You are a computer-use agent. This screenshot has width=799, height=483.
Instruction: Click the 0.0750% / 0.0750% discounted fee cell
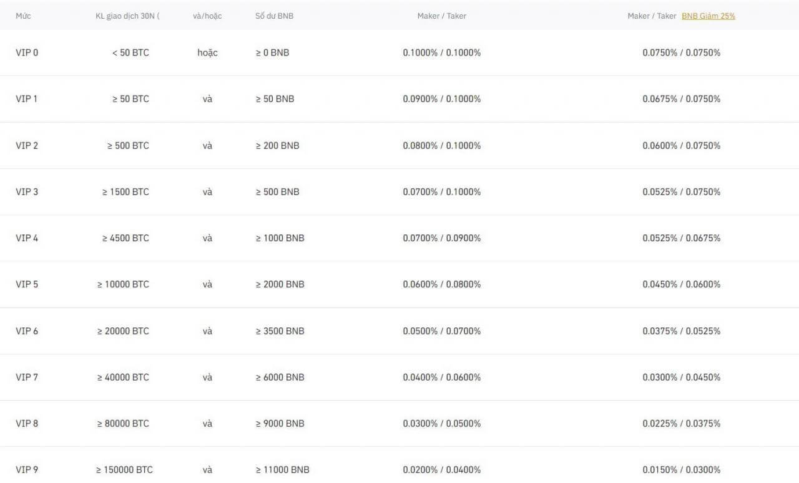click(682, 53)
